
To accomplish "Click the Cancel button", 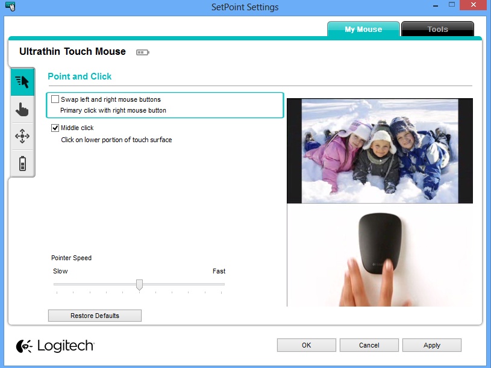I will [x=369, y=345].
